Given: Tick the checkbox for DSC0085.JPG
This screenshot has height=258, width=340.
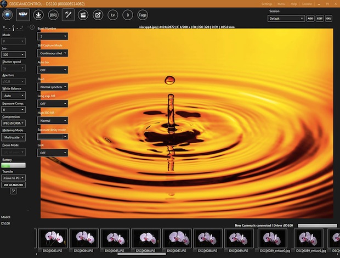Looking at the screenshot, I should click(101, 250).
